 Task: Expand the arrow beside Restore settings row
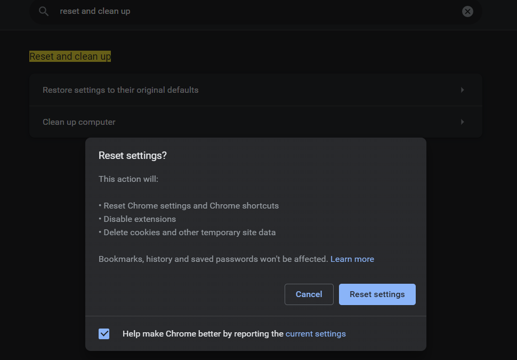click(x=462, y=90)
